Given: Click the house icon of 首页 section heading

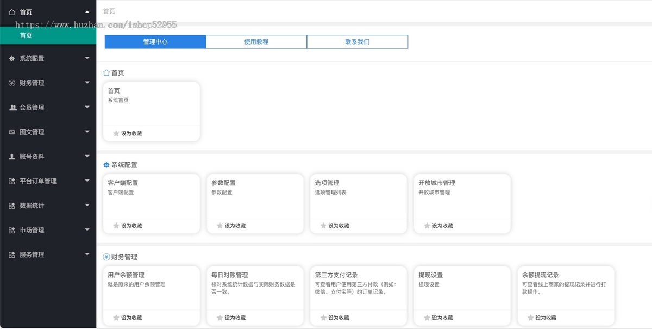Looking at the screenshot, I should tap(106, 72).
